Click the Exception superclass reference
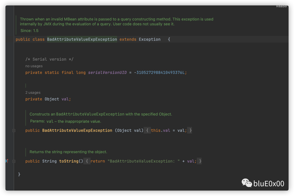This screenshot has height=196, width=294. click(x=150, y=39)
